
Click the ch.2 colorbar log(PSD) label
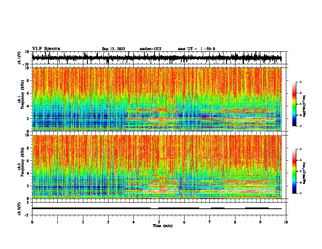305,173
